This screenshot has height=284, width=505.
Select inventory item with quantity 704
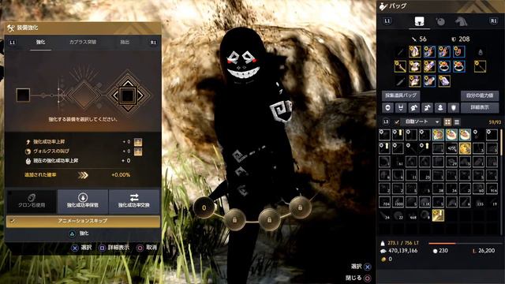384,202
